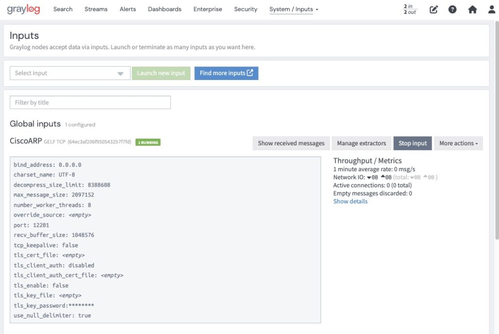Select the max_message_size: 2097152 line

coord(54,195)
